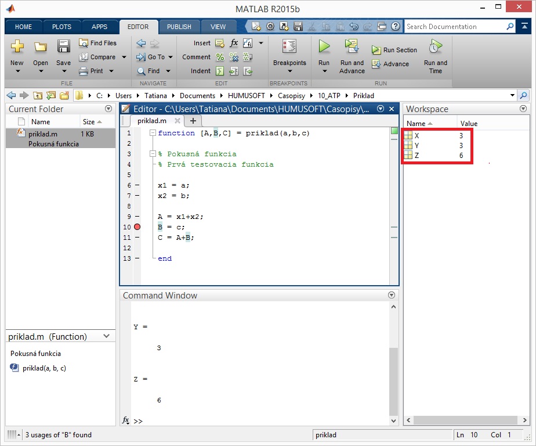Set a breakpoint on line 9
536x446 pixels.
[137, 217]
